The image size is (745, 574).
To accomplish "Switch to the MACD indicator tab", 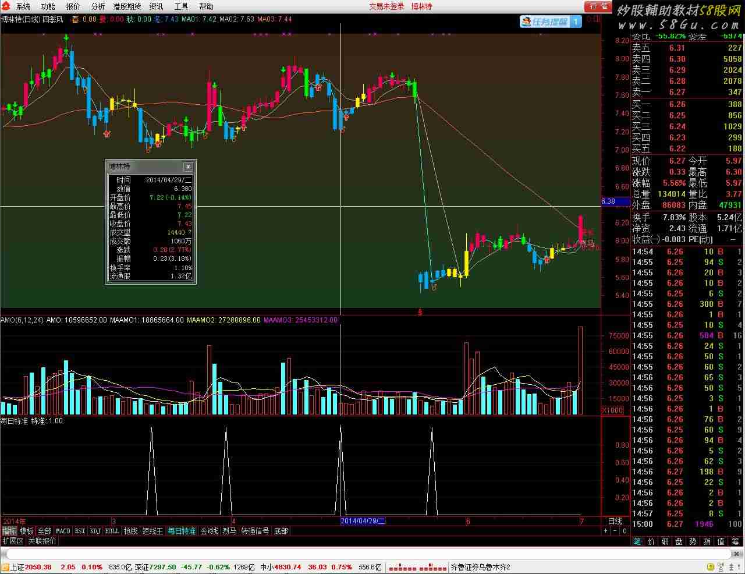I will coord(63,531).
